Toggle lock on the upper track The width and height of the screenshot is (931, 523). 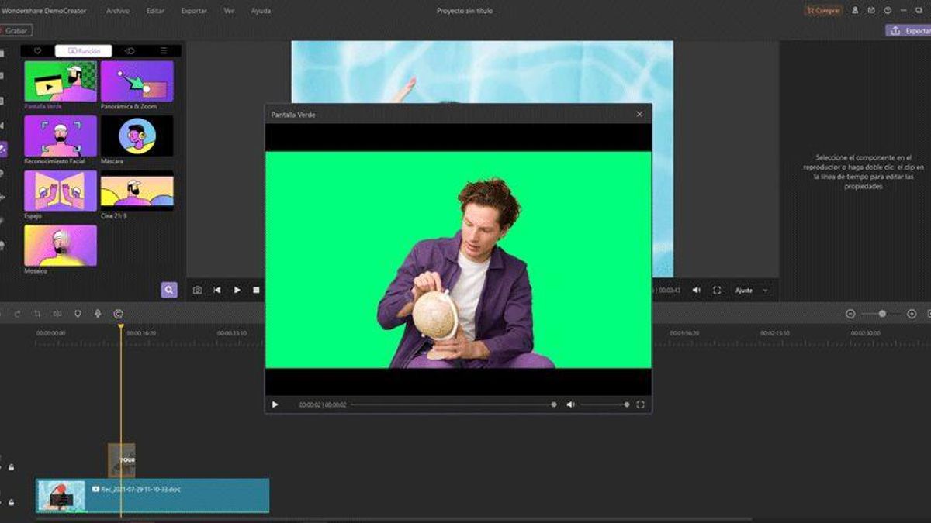[11, 467]
